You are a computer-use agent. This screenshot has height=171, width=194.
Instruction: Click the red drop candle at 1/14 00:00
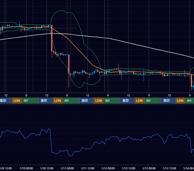191,81
